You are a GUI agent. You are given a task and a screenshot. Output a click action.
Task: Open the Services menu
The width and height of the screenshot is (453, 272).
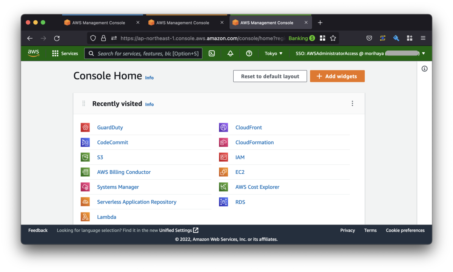pyautogui.click(x=65, y=53)
